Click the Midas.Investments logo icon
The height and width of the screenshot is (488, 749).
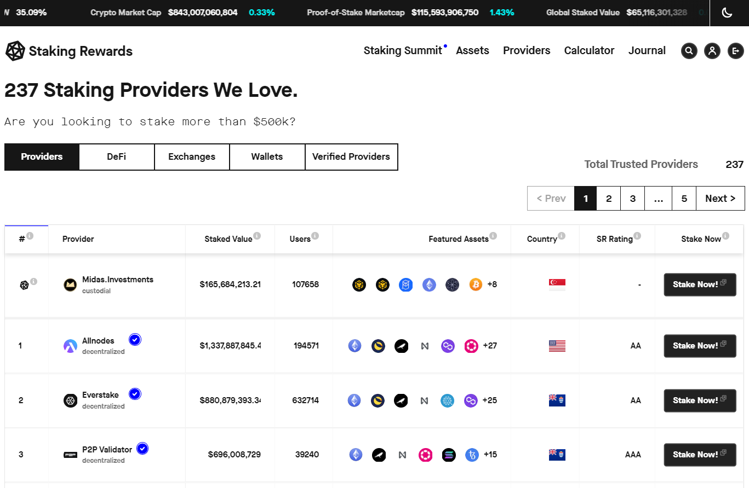(70, 284)
